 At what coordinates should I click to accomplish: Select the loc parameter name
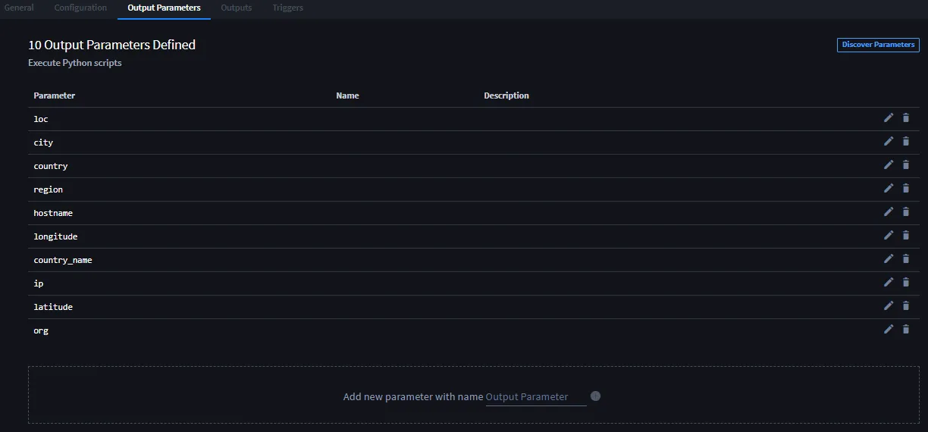[41, 119]
